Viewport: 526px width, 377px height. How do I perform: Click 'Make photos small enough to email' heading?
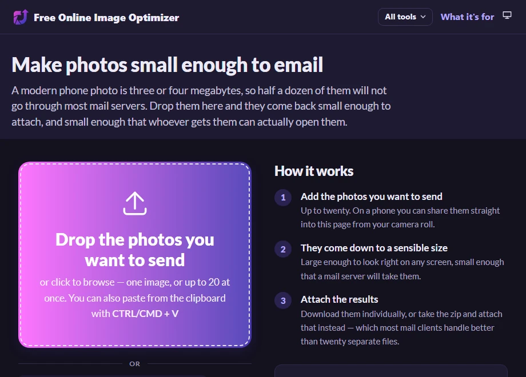(x=167, y=65)
